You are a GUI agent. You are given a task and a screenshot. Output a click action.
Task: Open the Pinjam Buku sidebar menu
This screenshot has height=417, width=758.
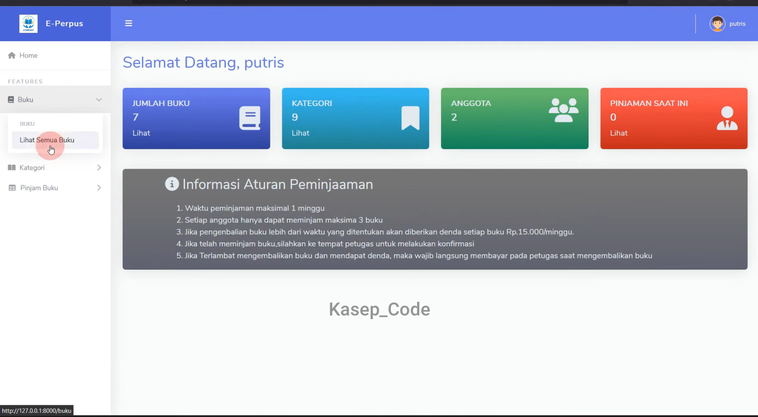click(x=55, y=188)
